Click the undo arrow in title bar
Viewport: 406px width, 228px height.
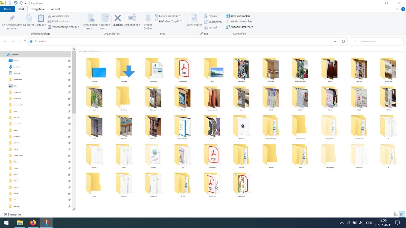pyautogui.click(x=16, y=3)
